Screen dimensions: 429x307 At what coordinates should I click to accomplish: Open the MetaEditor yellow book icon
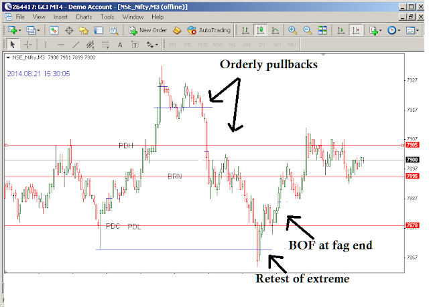coord(177,30)
